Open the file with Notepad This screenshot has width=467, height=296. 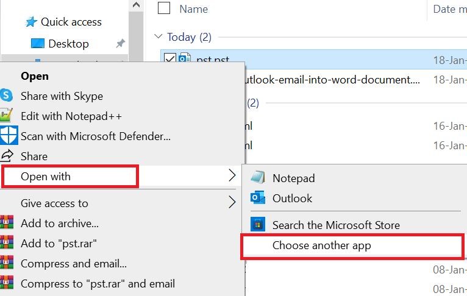pyautogui.click(x=294, y=178)
